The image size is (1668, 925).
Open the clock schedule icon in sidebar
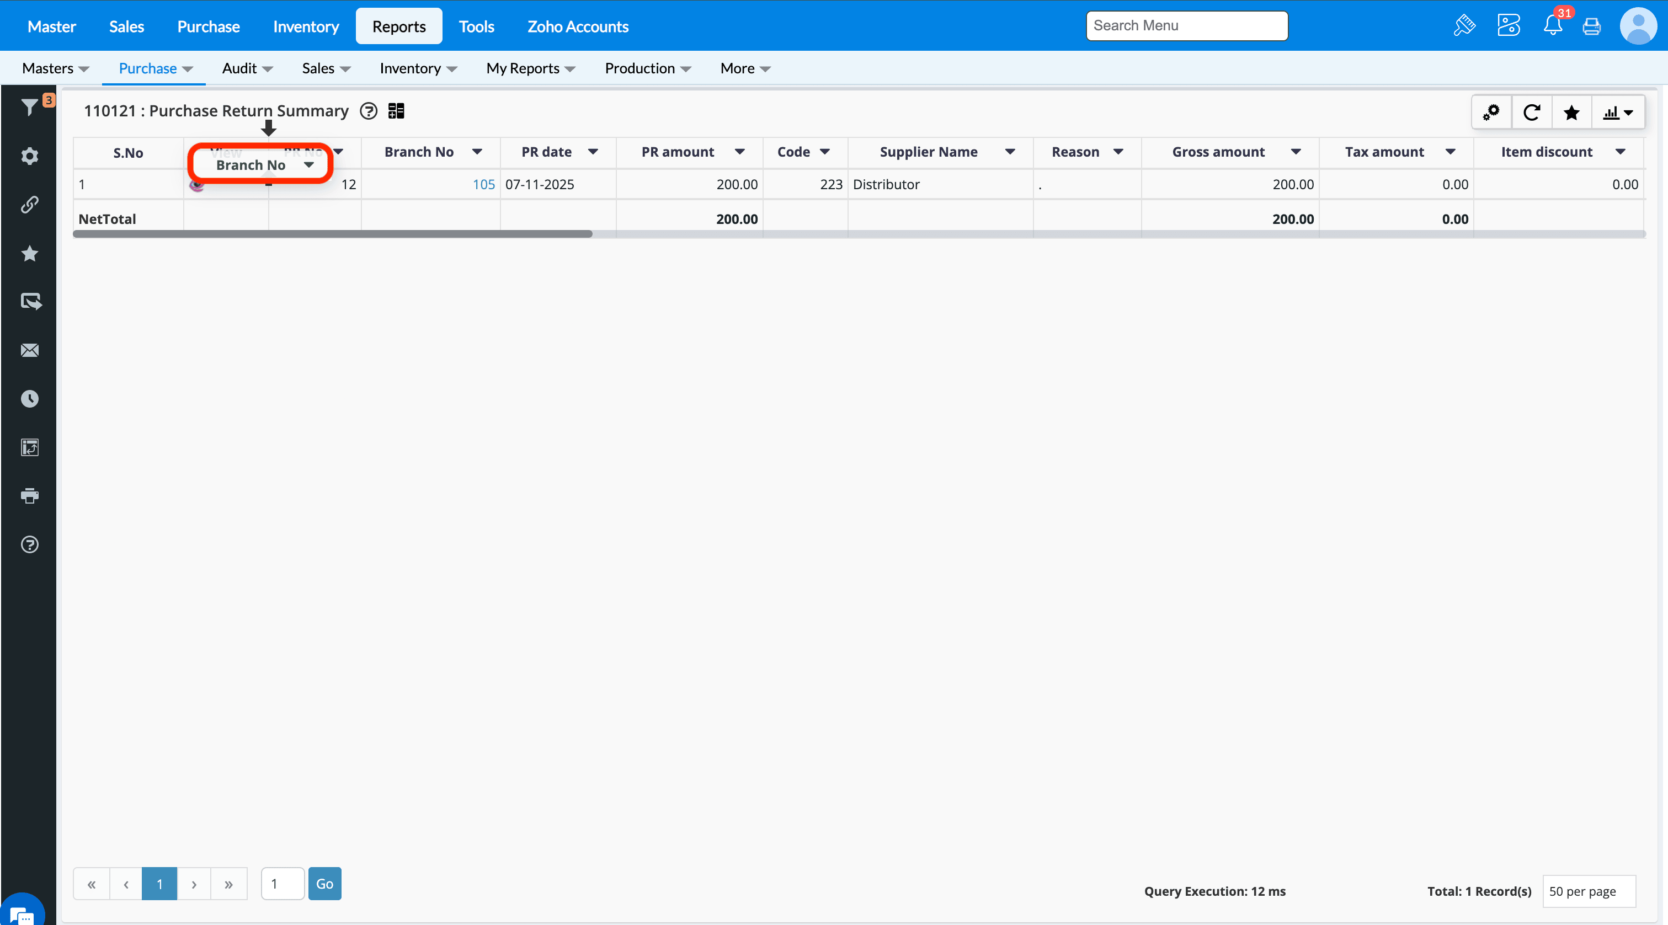tap(29, 399)
